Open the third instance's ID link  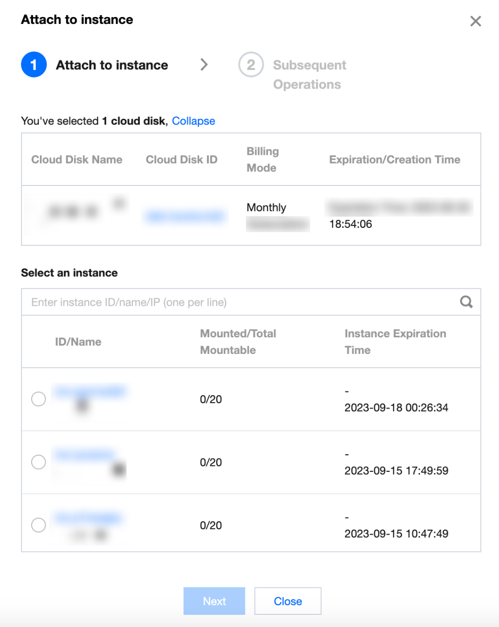(x=88, y=517)
